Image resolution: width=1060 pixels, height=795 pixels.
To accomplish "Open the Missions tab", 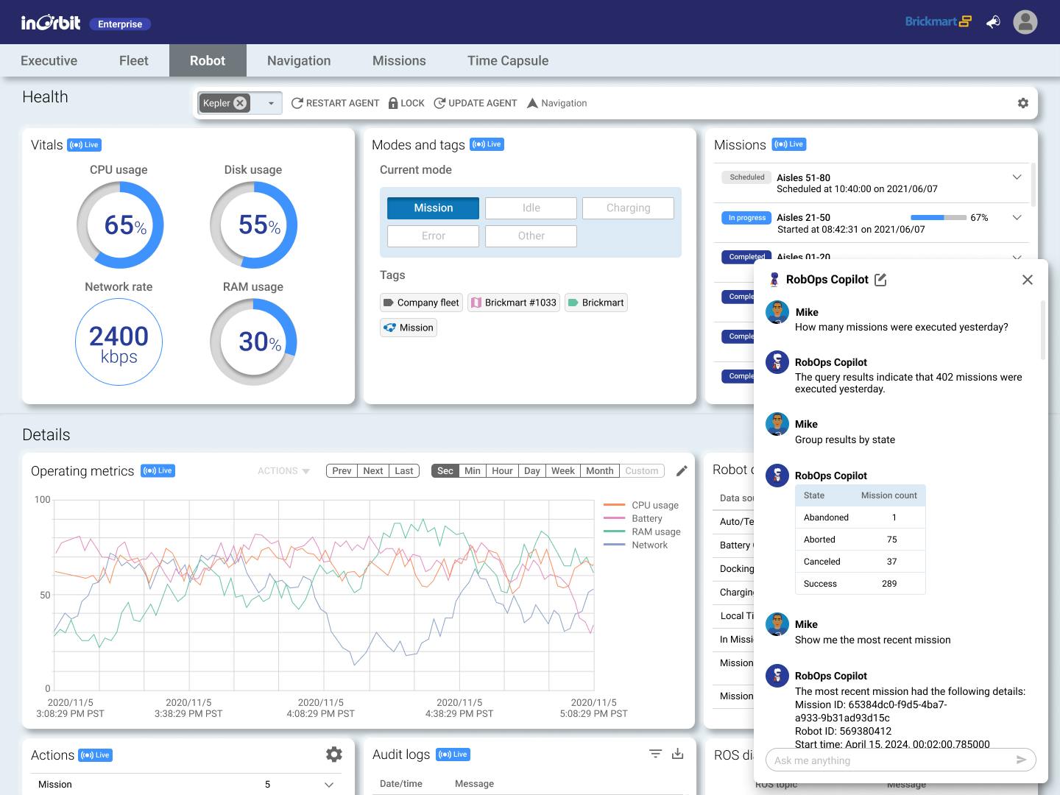I will point(398,60).
